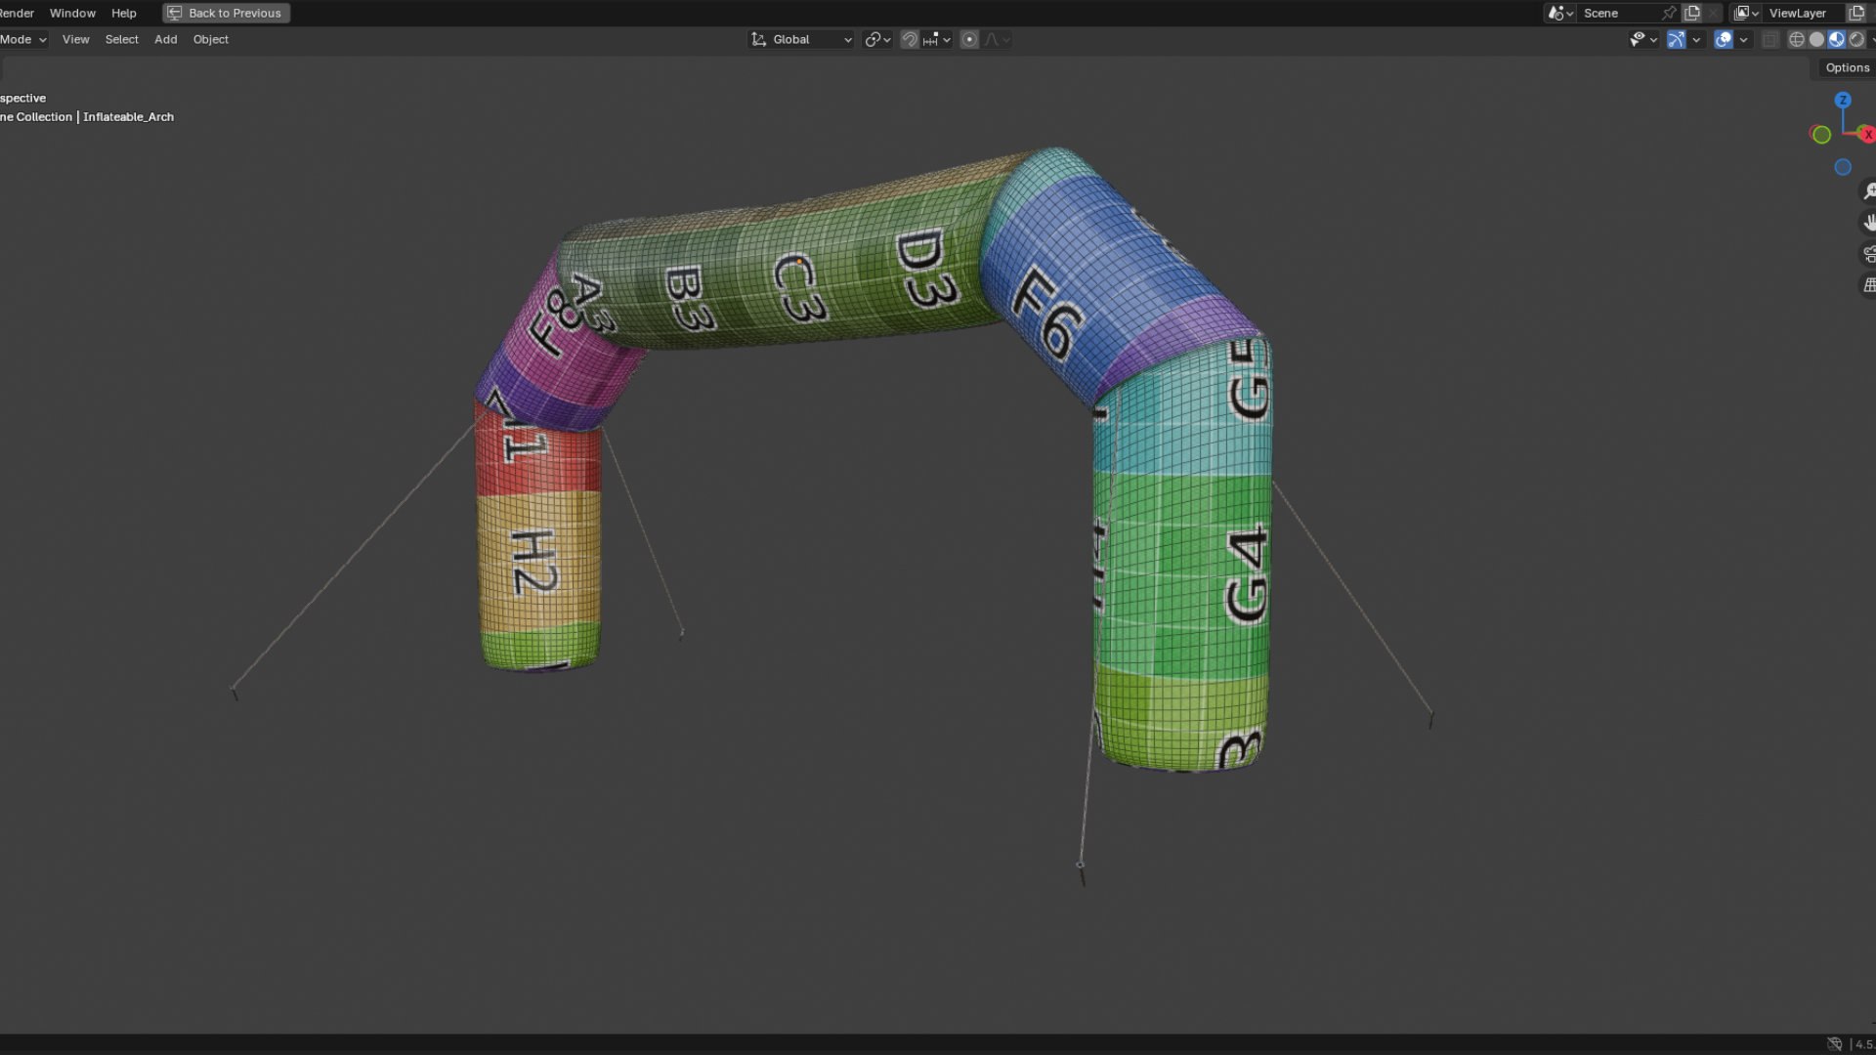
Task: Open the Options popover
Action: 1847,67
